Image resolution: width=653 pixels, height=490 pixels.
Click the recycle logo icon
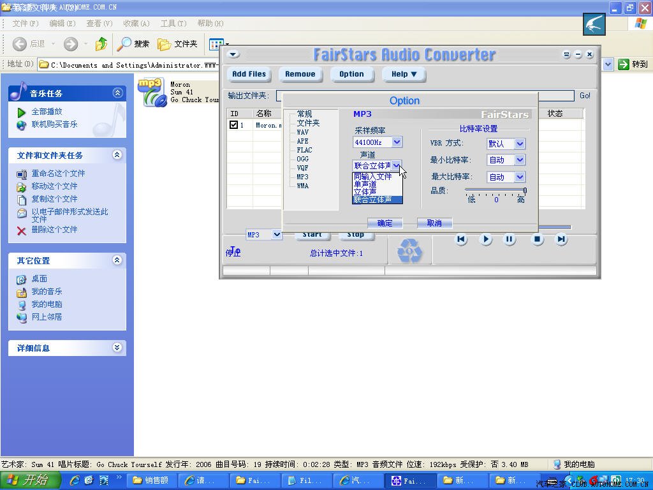coord(409,251)
